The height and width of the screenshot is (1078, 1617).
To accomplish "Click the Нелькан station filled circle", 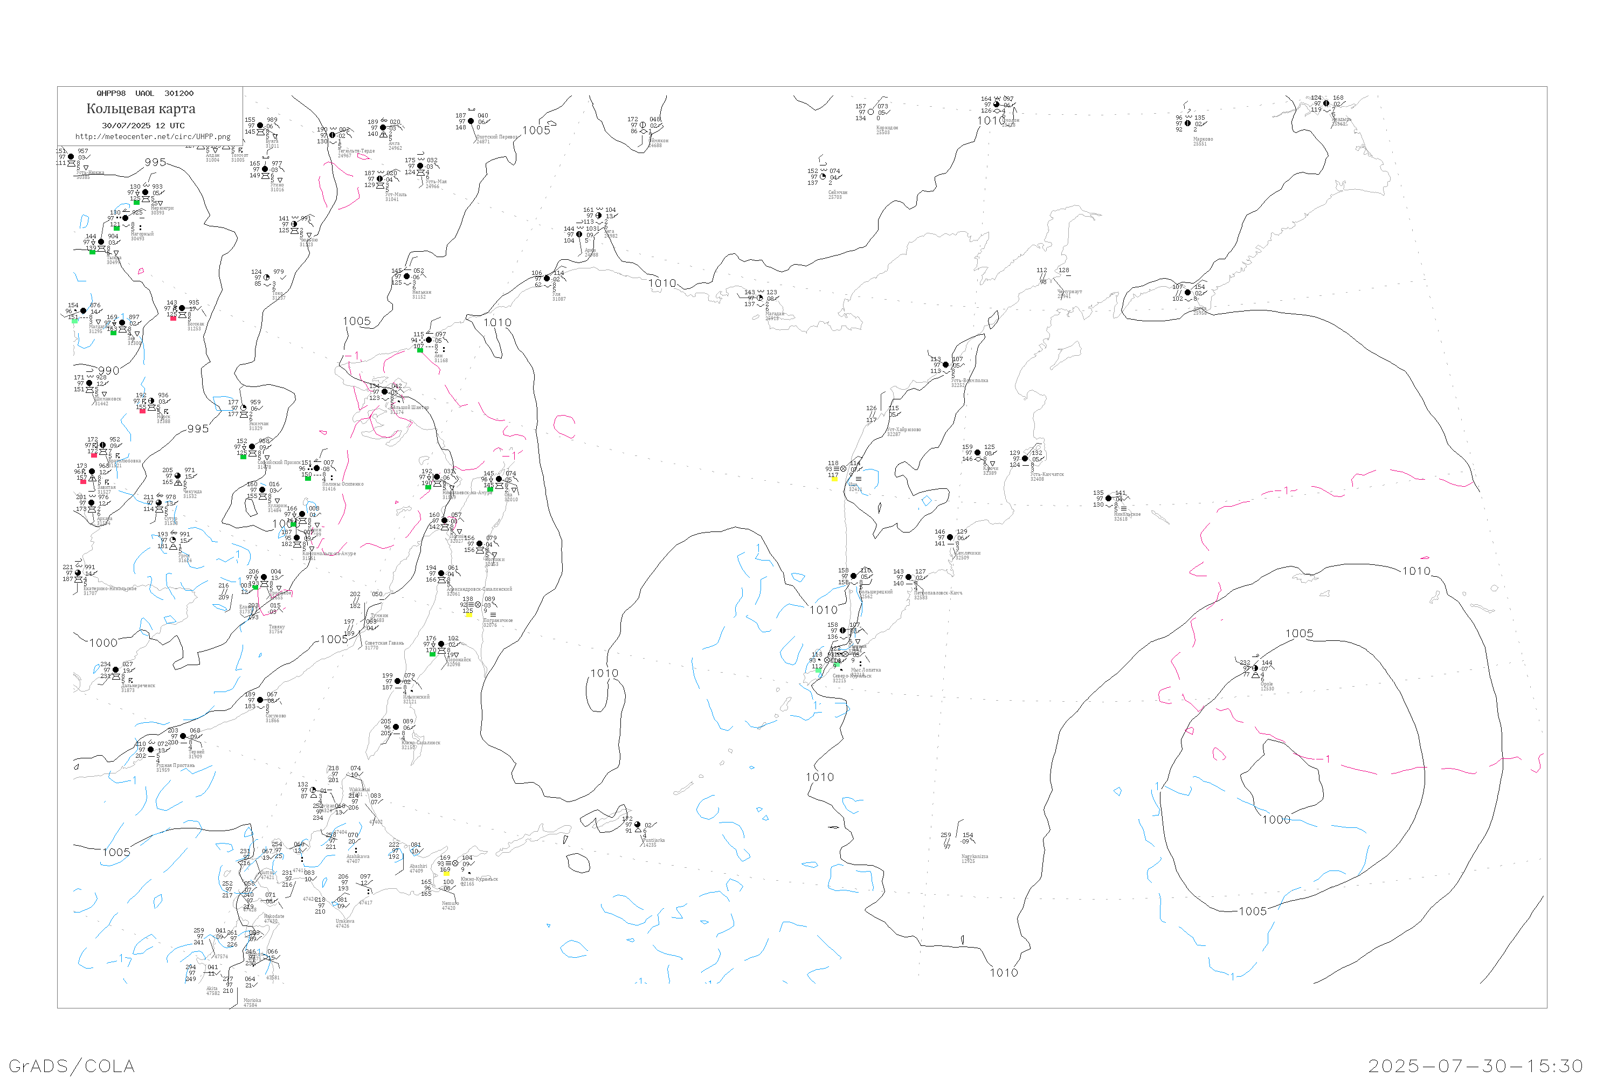I will point(407,277).
